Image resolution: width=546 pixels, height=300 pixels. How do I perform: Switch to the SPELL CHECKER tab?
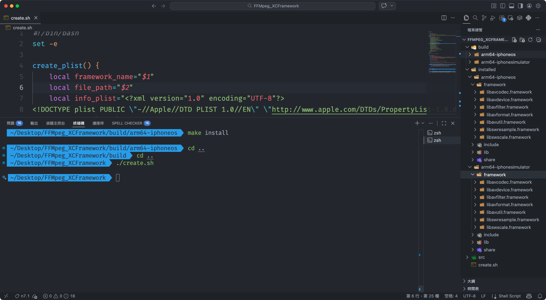(x=127, y=123)
